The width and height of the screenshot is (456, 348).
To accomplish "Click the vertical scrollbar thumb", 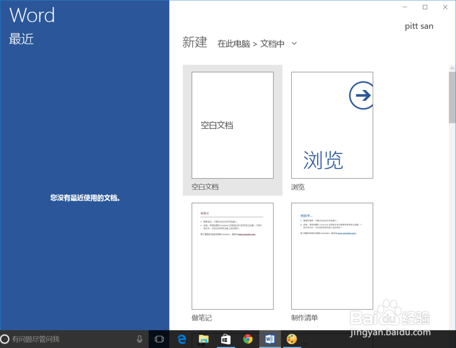I will coord(452,98).
